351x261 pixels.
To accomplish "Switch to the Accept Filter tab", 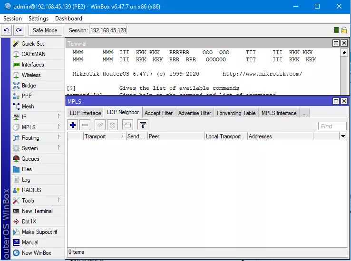I will click(158, 113).
